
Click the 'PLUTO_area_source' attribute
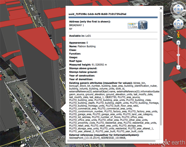click(129, 97)
